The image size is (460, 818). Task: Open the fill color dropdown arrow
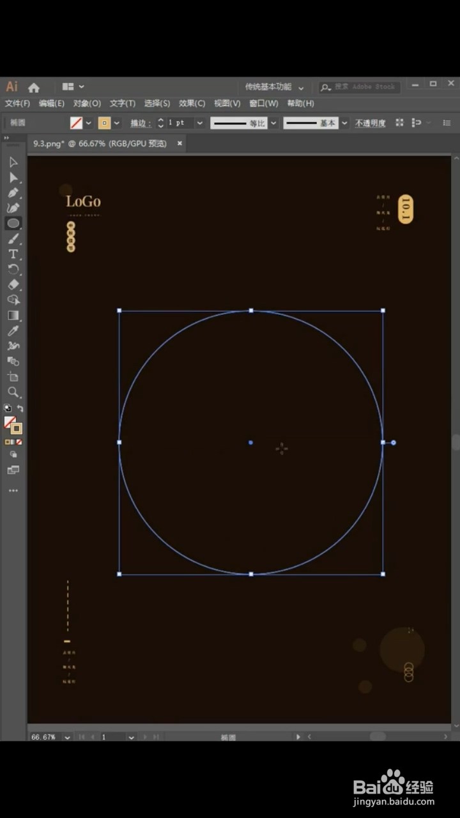(x=88, y=123)
